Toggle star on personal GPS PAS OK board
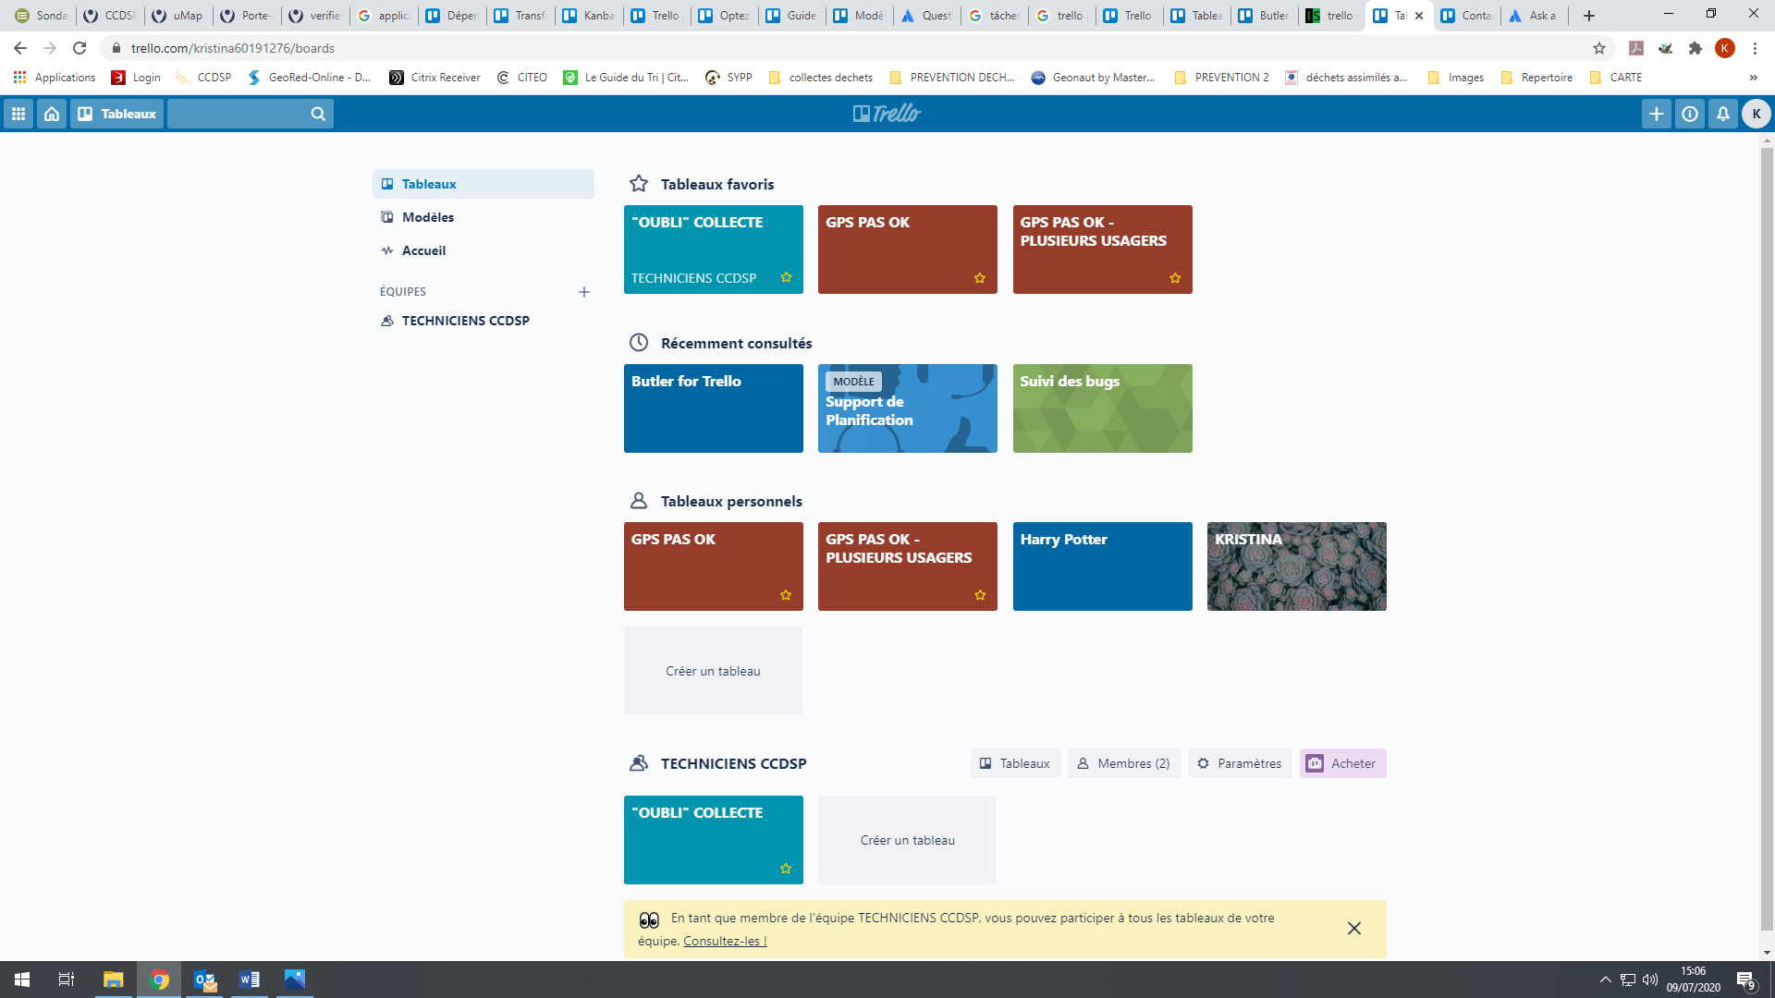 click(786, 595)
